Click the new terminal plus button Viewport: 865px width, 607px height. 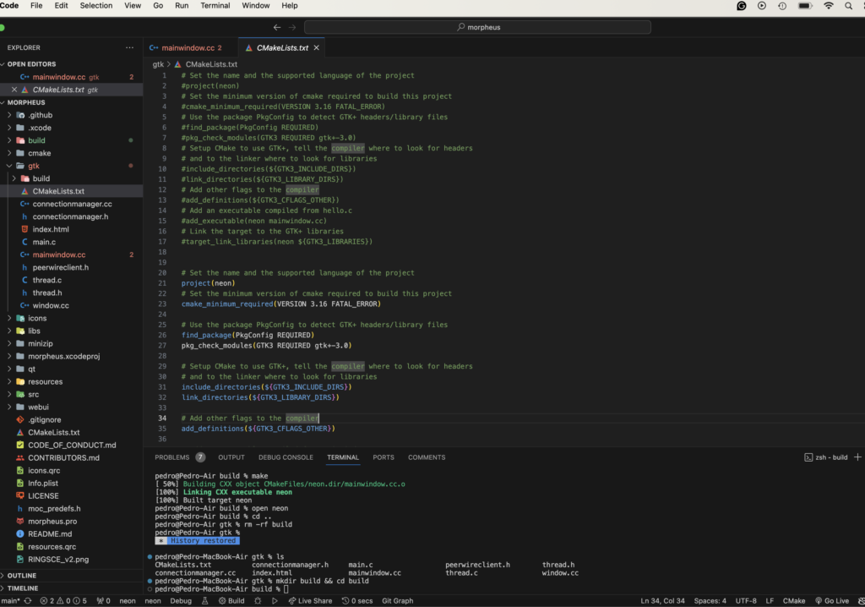click(x=857, y=457)
